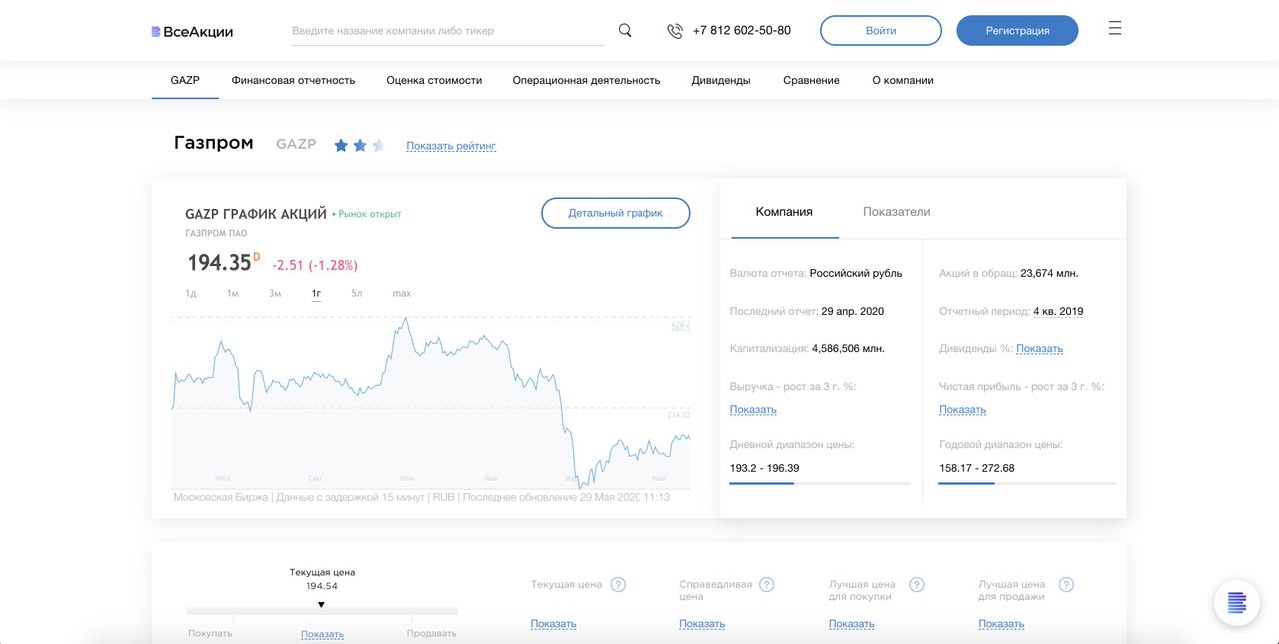Image resolution: width=1279 pixels, height=644 pixels.
Task: Click the ВсеАкции logo
Action: [192, 31]
